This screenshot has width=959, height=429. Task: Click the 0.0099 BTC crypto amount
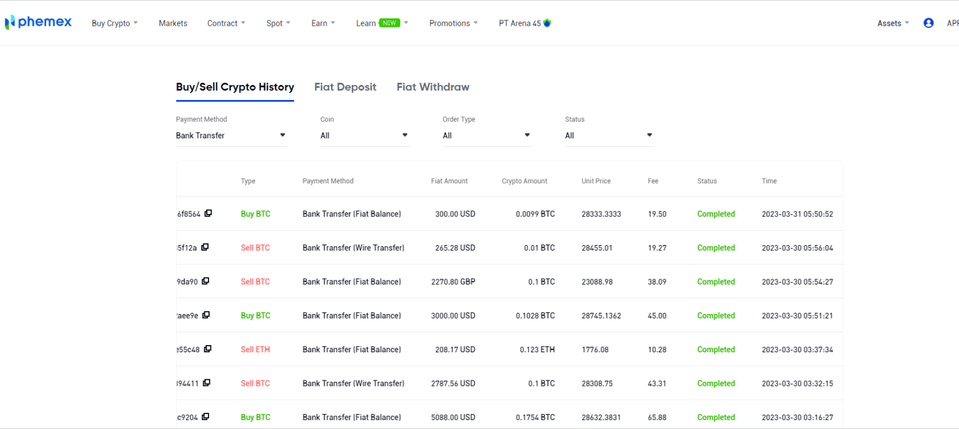(x=535, y=214)
